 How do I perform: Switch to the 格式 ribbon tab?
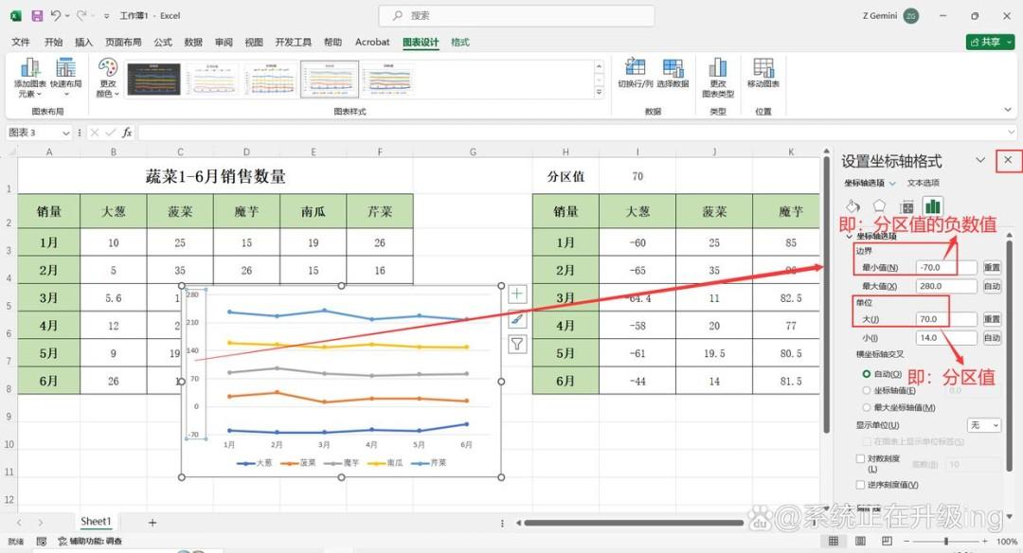(460, 42)
